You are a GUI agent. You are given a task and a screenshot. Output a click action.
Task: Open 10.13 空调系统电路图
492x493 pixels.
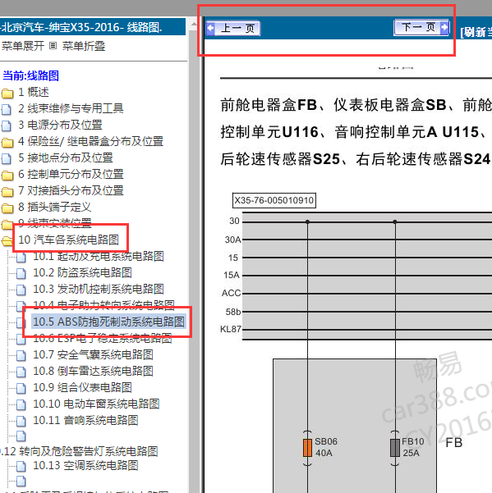(85, 465)
